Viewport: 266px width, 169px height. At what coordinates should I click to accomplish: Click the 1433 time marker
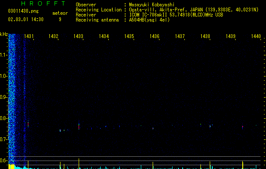pos(78,36)
